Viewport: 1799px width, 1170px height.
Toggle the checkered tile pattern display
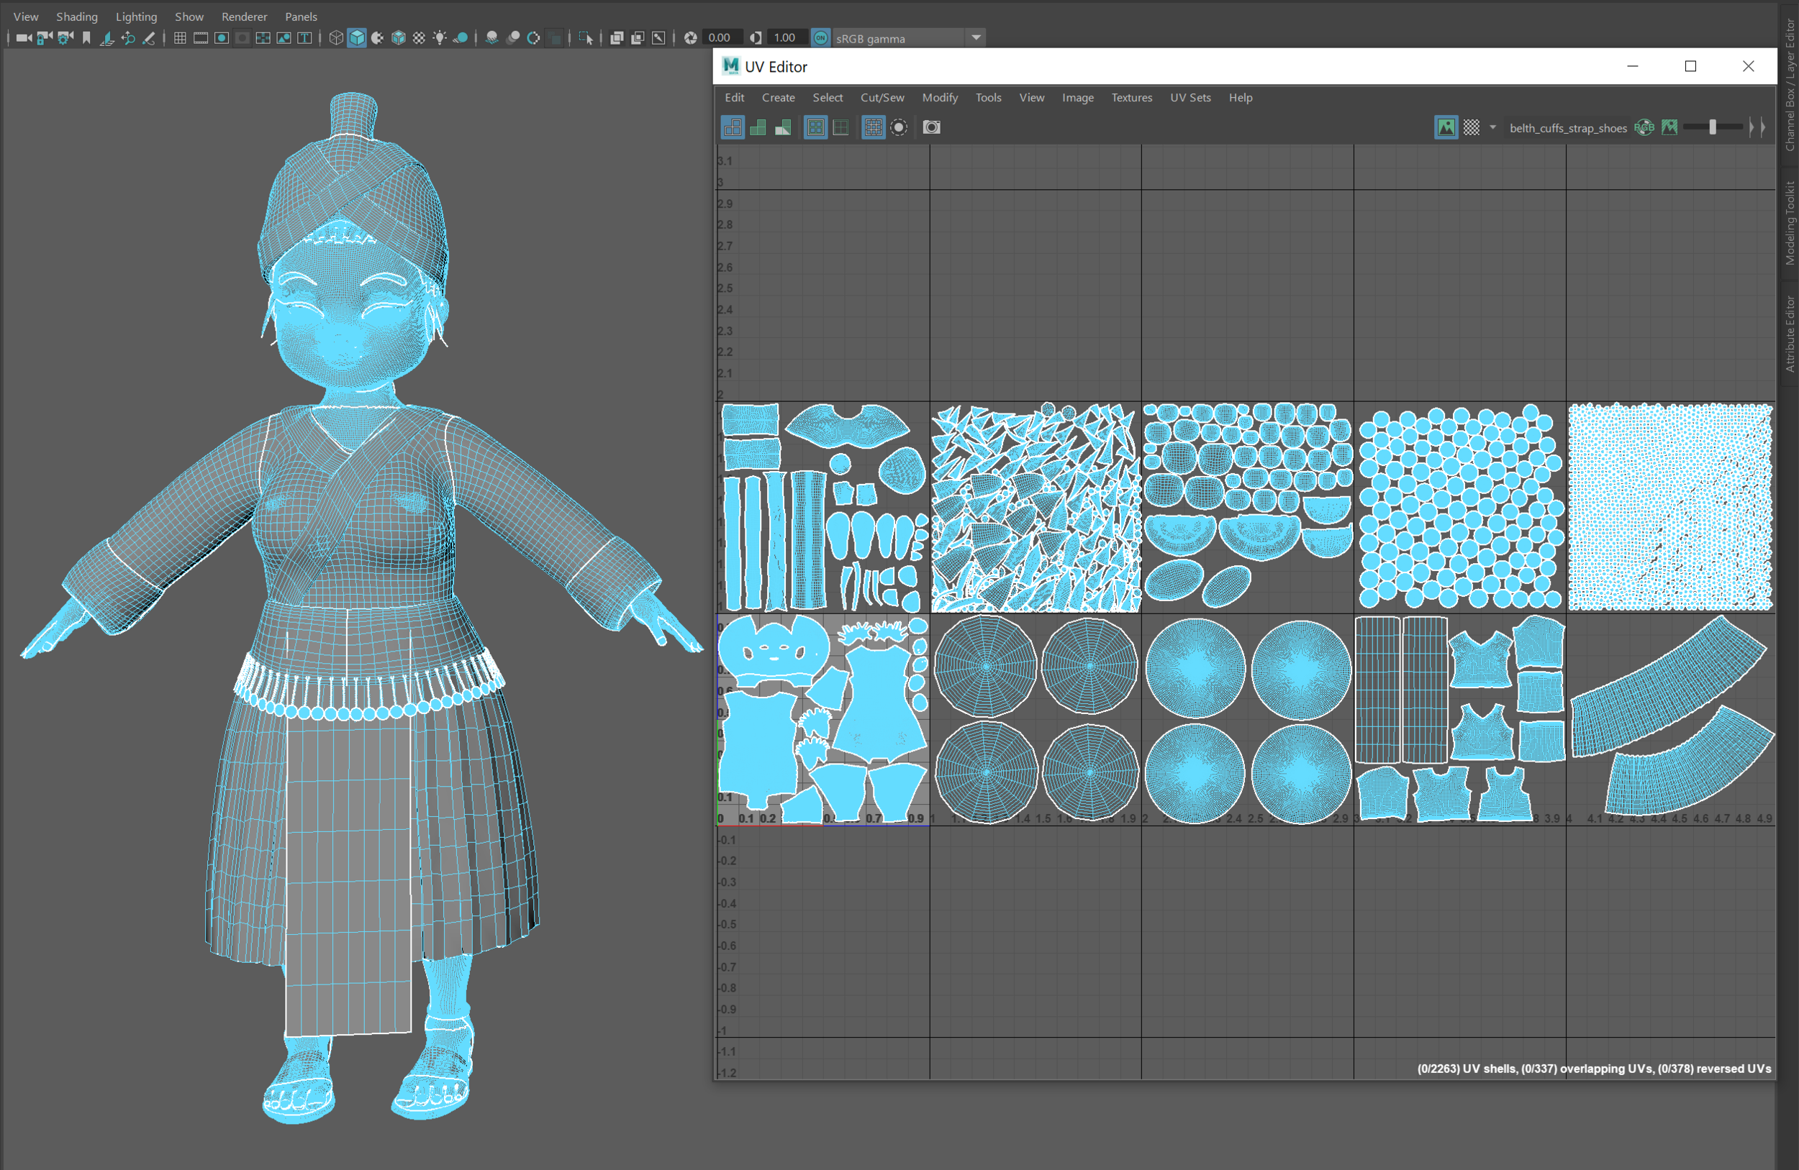click(x=1471, y=128)
